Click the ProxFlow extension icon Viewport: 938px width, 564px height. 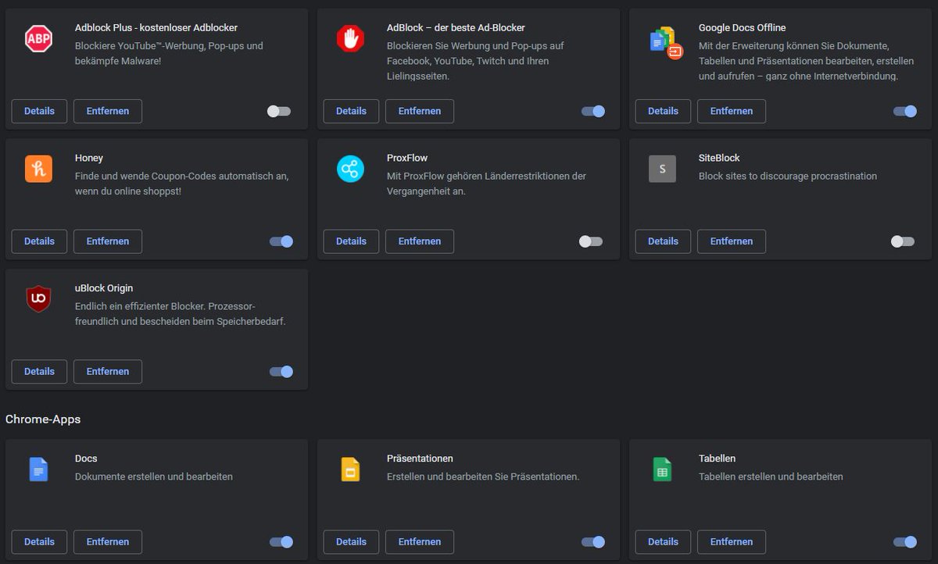(350, 169)
